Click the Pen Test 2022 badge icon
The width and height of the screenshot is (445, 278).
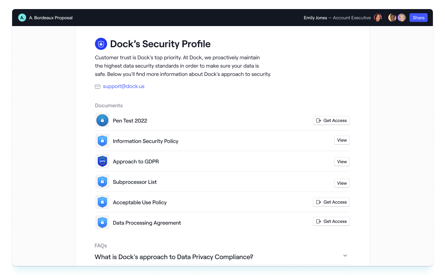tap(102, 120)
